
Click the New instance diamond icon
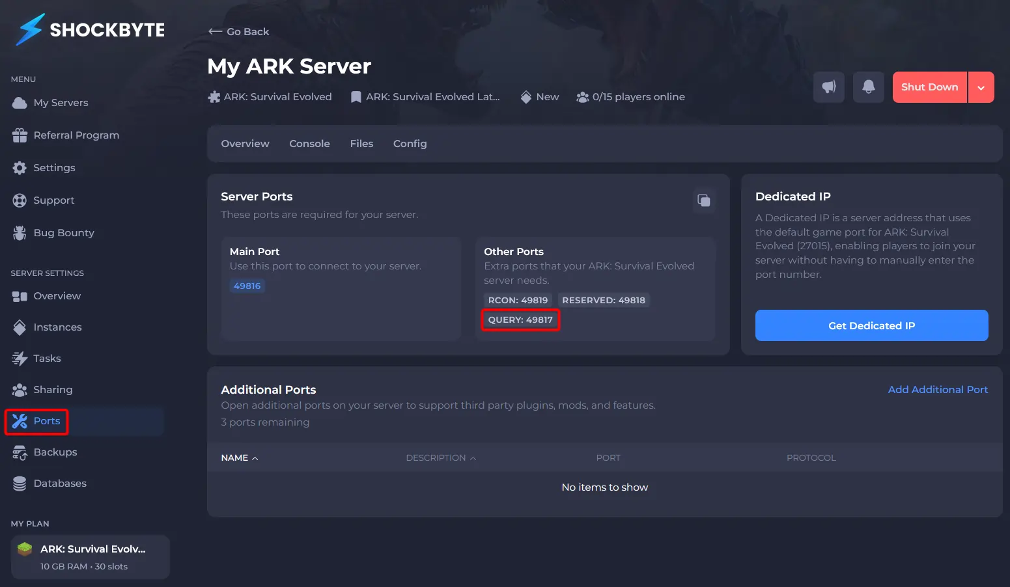tap(526, 97)
